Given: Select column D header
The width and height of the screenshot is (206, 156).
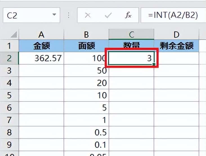Looking at the screenshot, I should [x=176, y=34].
